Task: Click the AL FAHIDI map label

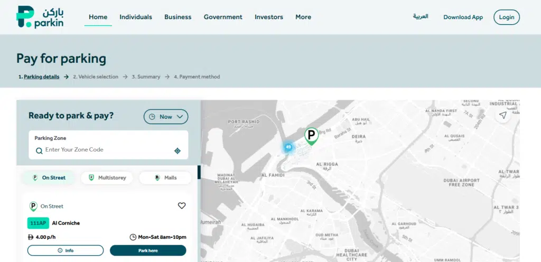Action: click(x=273, y=175)
